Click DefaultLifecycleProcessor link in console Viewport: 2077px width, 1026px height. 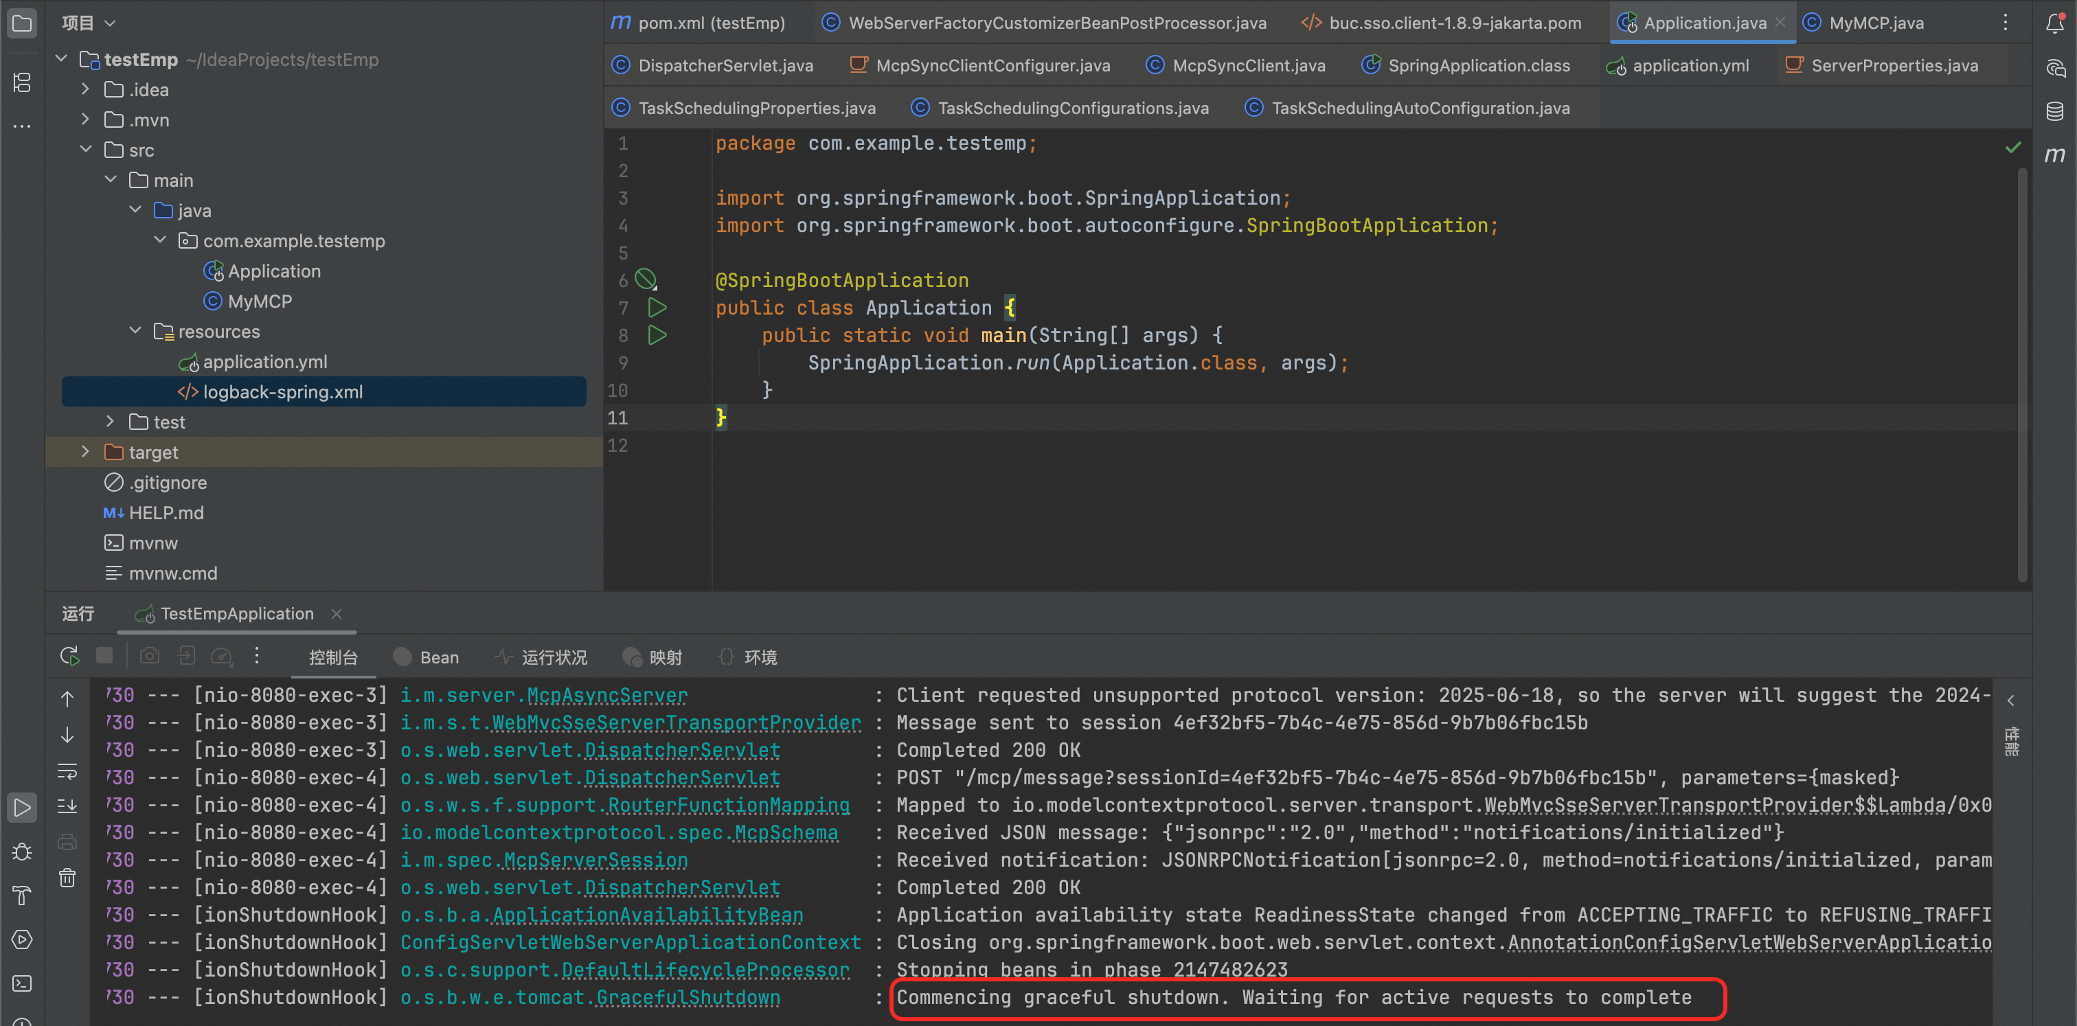[705, 970]
